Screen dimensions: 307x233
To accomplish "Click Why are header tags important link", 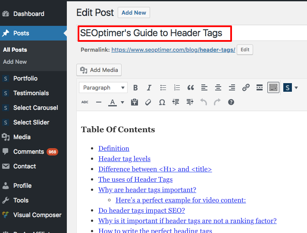I will tap(147, 190).
